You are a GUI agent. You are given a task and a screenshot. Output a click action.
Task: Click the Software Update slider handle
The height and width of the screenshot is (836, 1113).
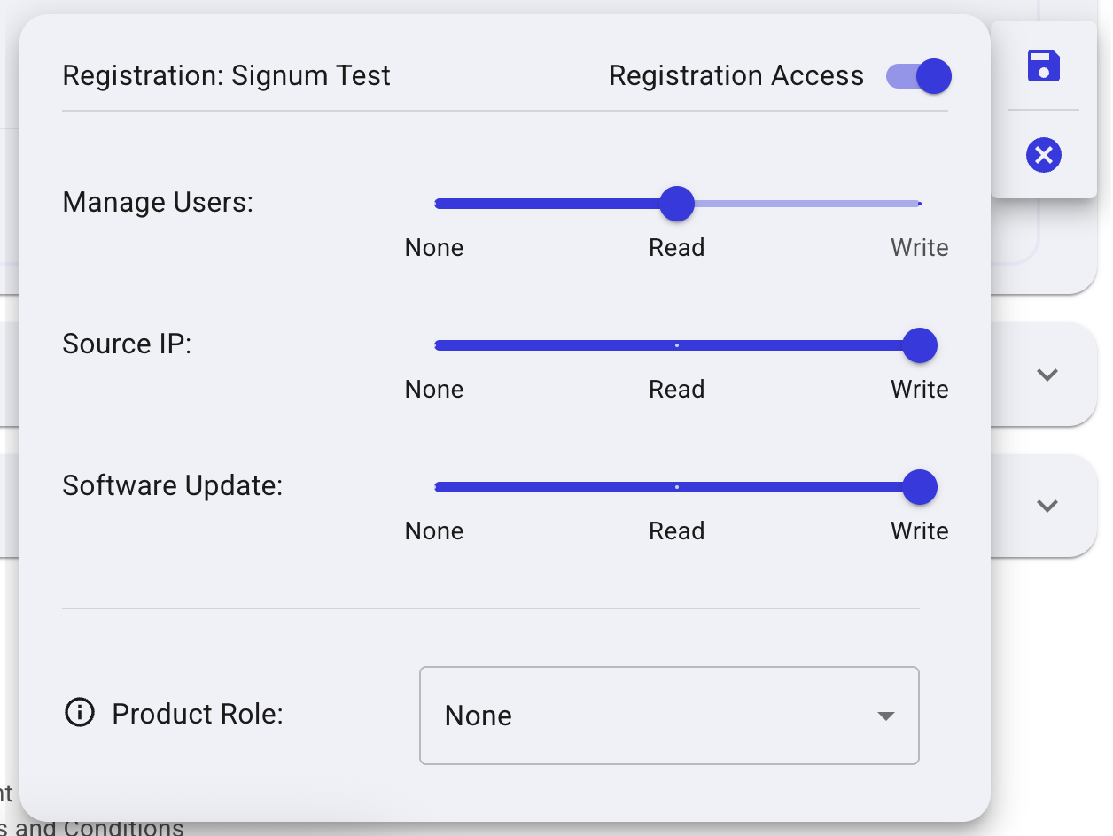(920, 487)
